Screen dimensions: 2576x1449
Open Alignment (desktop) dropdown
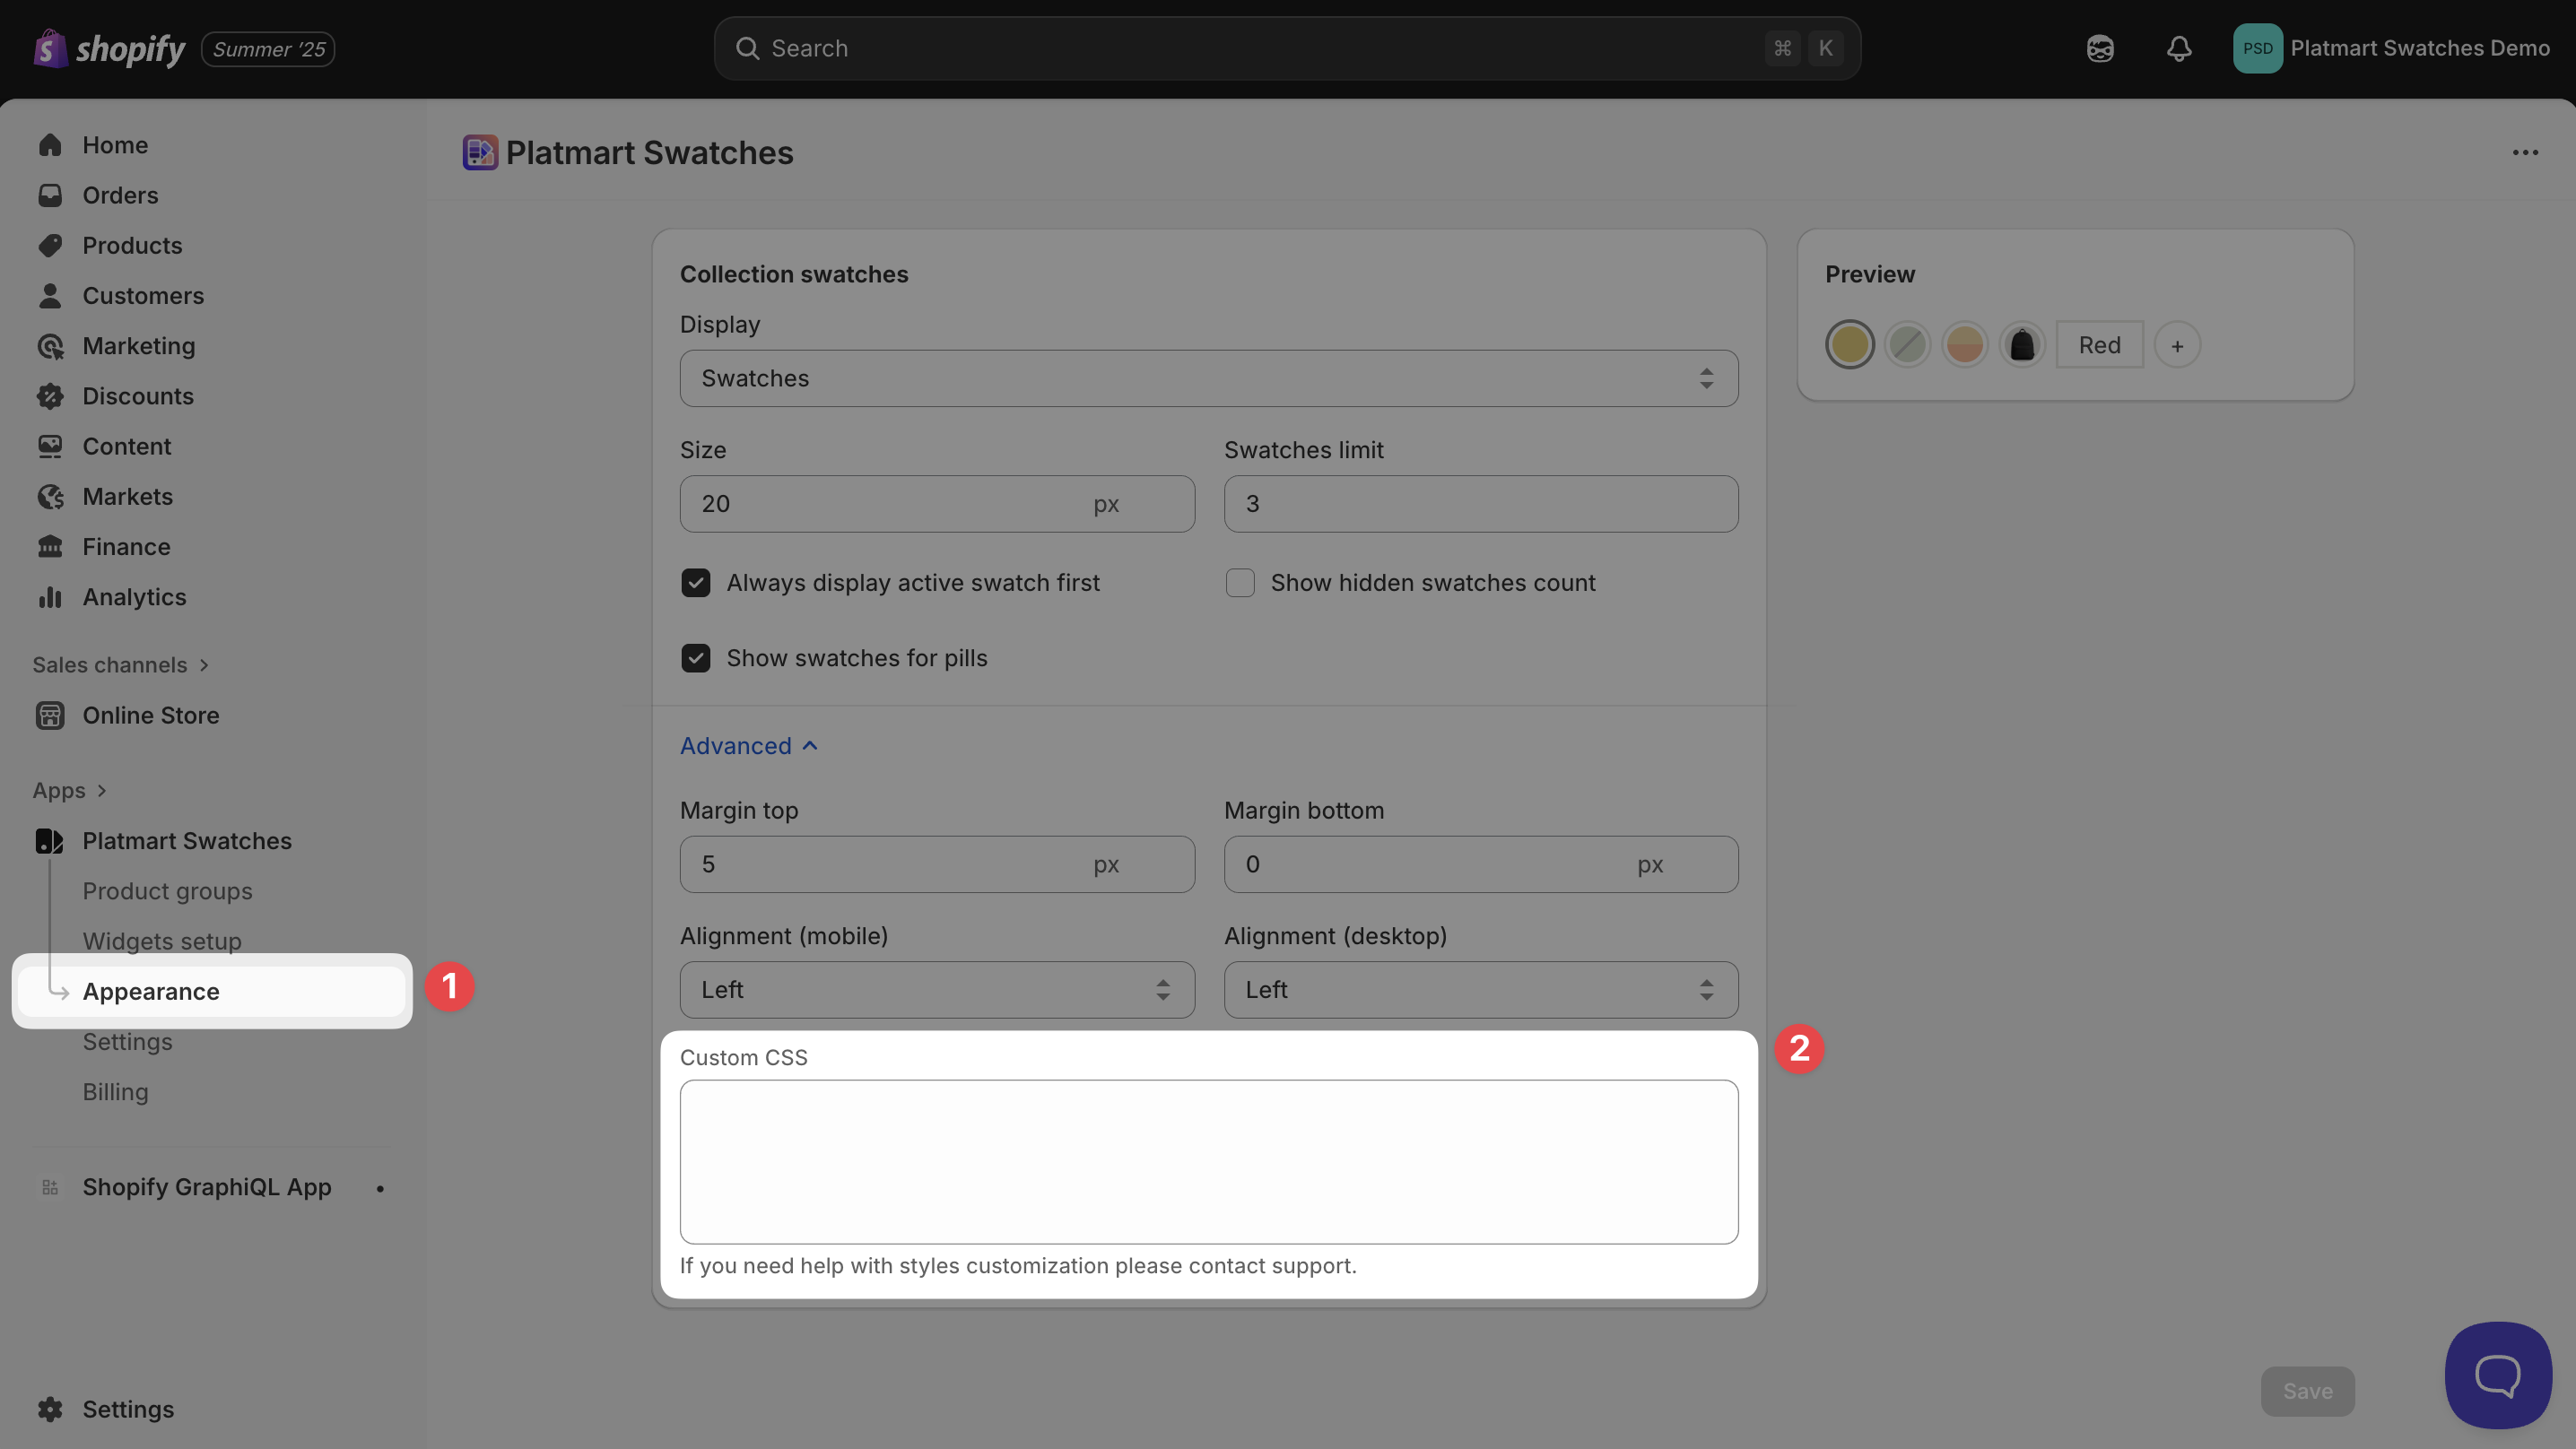[1480, 990]
